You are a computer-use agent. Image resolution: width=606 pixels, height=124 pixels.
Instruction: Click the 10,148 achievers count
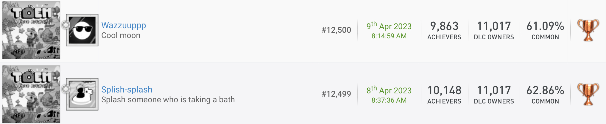click(x=444, y=90)
